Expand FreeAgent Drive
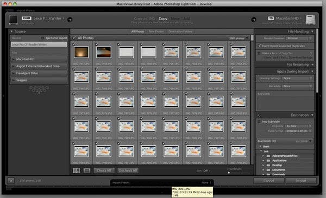Viewport: 326px width, 198px height. click(x=13, y=73)
